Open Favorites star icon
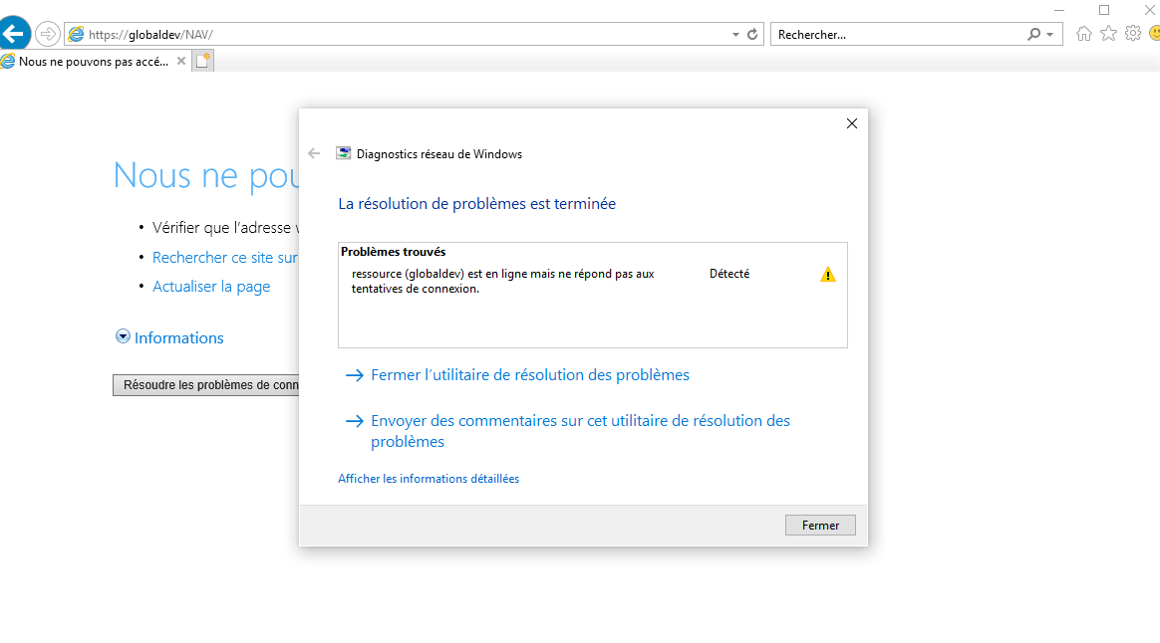1160x643 pixels. [x=1108, y=33]
